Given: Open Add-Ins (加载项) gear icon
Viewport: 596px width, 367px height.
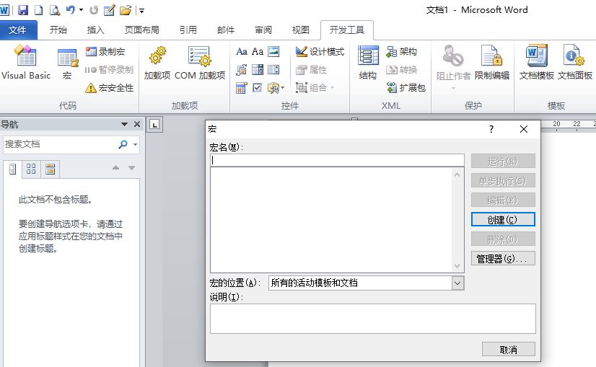Looking at the screenshot, I should pos(157,63).
